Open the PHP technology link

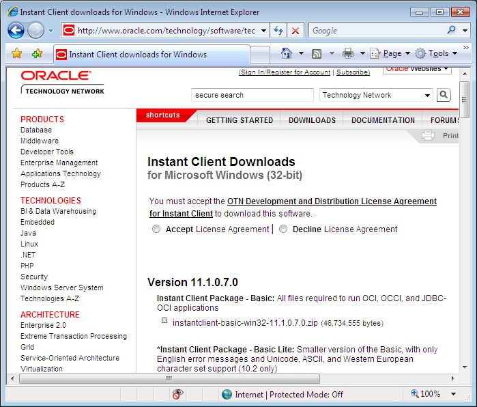tap(27, 266)
